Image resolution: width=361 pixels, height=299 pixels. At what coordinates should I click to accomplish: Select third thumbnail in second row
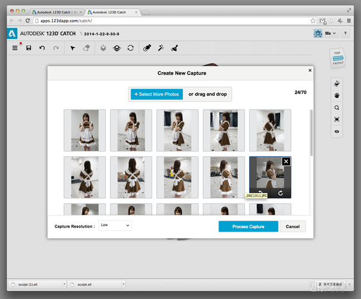click(177, 177)
